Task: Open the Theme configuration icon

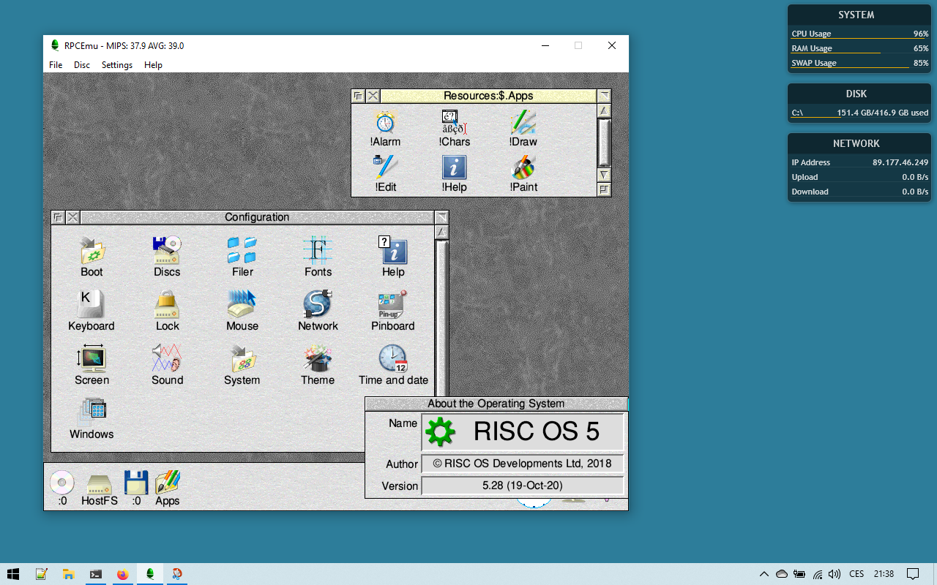Action: [318, 360]
